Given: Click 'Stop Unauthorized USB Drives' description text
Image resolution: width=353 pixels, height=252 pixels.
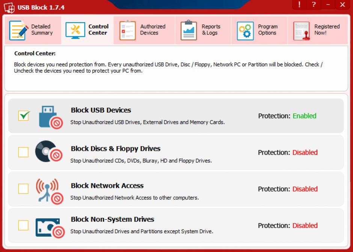Looking at the screenshot, I should (148, 122).
